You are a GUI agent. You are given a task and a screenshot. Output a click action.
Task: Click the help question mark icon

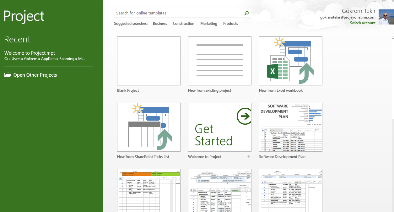pyautogui.click(x=366, y=1)
